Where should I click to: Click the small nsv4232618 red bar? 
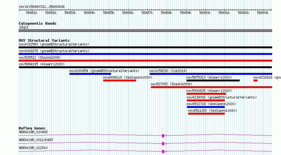coord(255,80)
